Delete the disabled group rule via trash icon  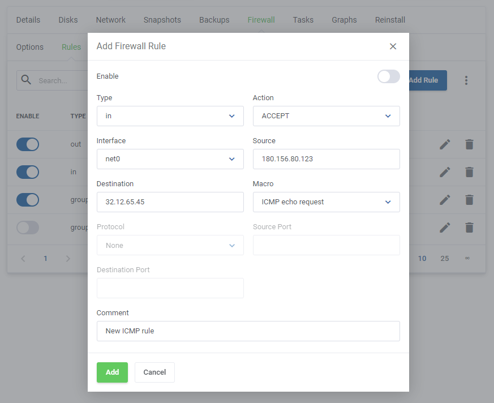[x=470, y=228]
